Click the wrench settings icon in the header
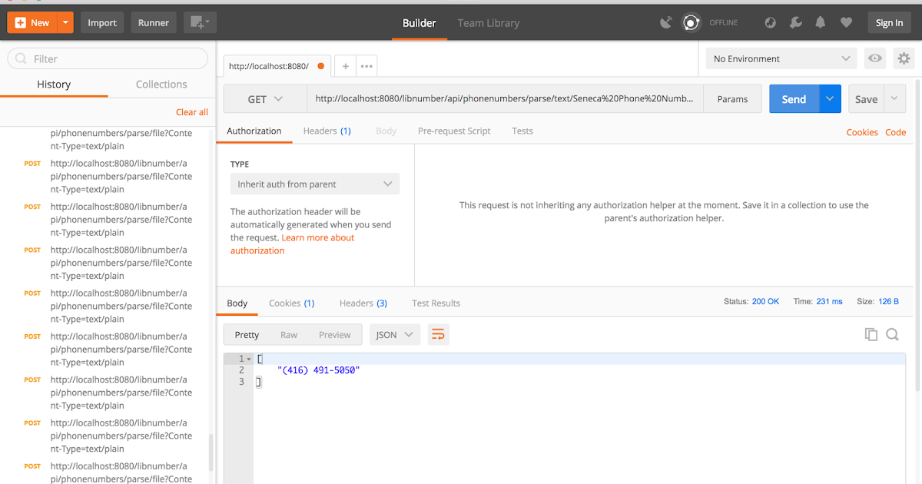The height and width of the screenshot is (484, 922). (795, 22)
